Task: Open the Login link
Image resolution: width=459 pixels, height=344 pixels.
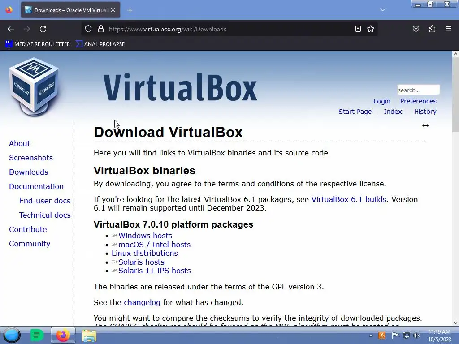Action: (382, 101)
